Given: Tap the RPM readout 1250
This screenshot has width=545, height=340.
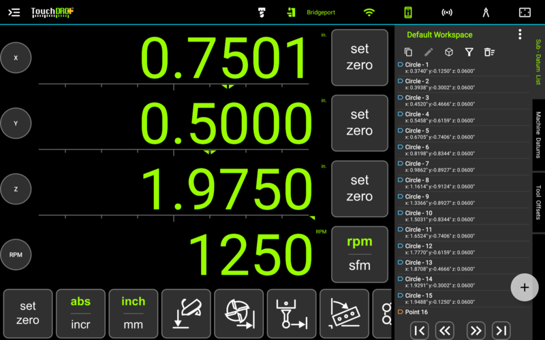Looking at the screenshot, I should pos(250,255).
